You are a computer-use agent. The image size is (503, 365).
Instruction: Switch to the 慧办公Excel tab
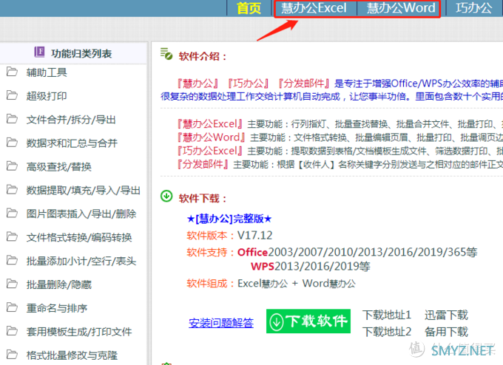point(314,7)
